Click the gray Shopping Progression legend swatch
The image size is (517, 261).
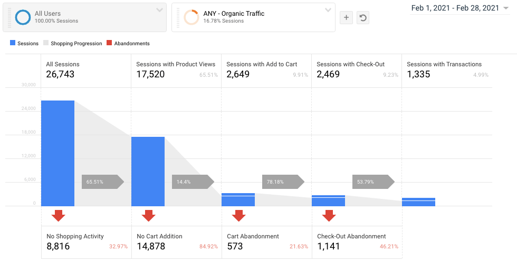click(46, 43)
